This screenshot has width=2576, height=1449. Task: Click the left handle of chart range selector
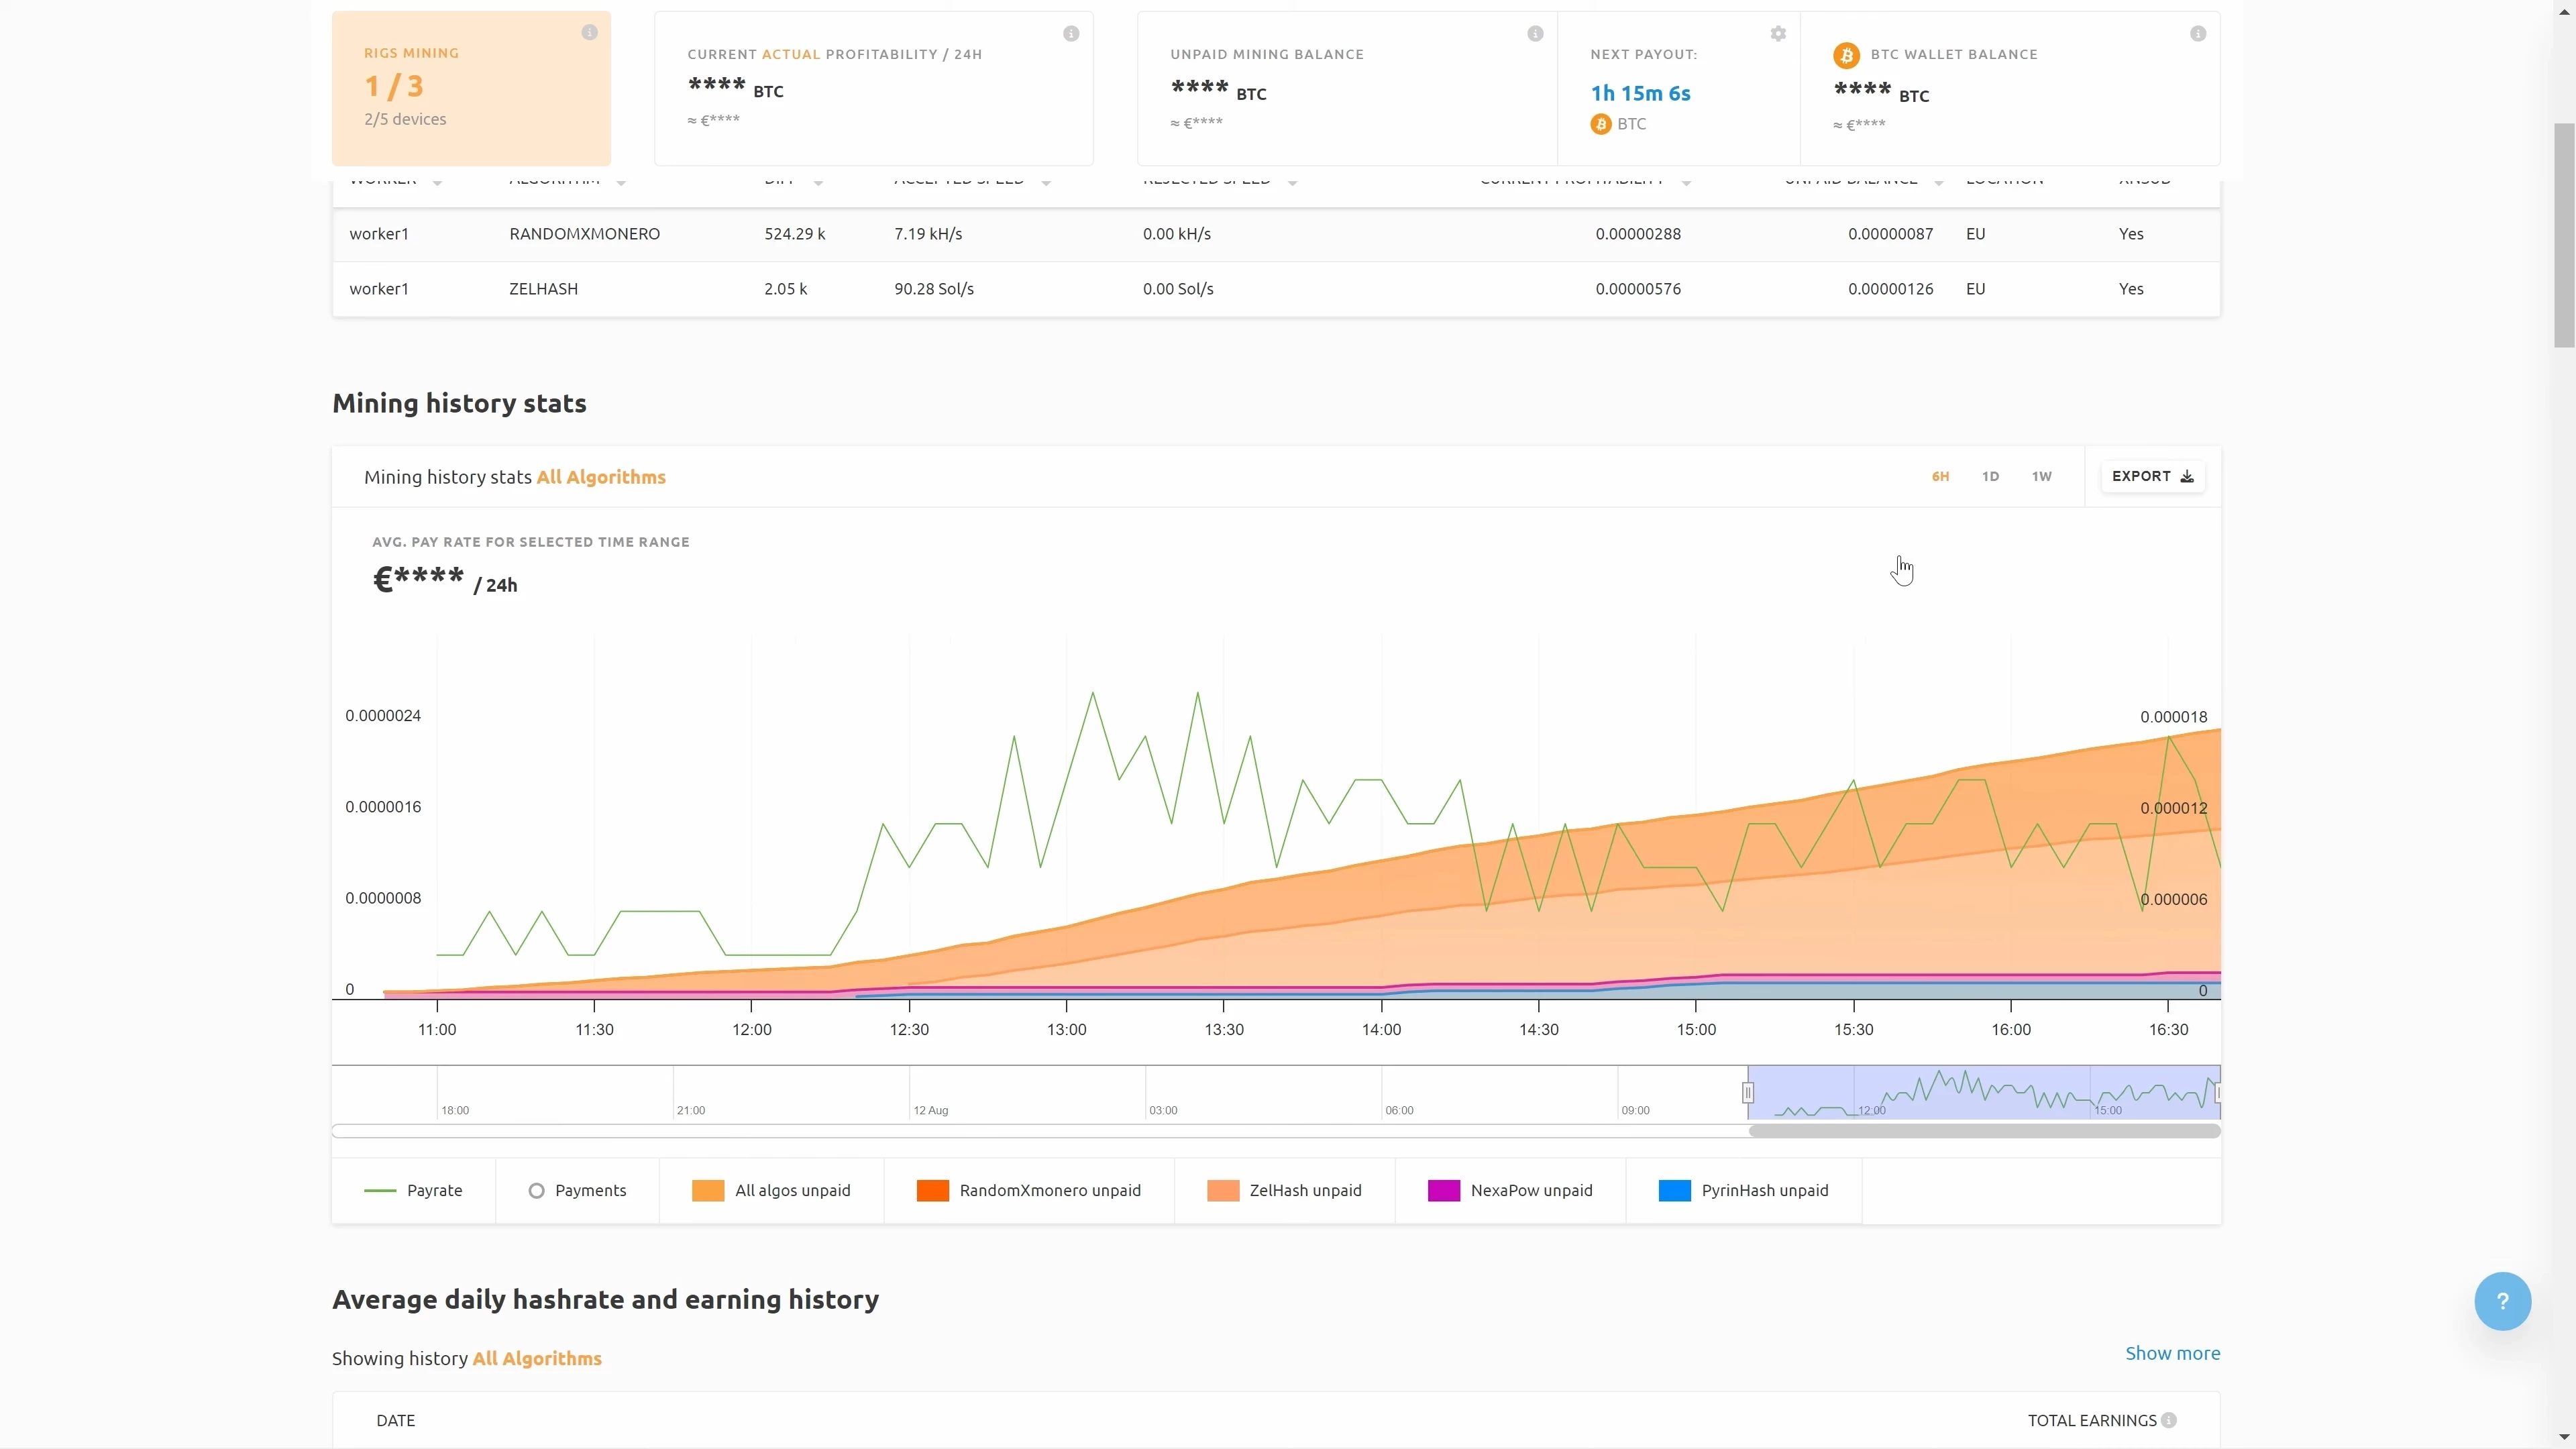(1748, 1093)
